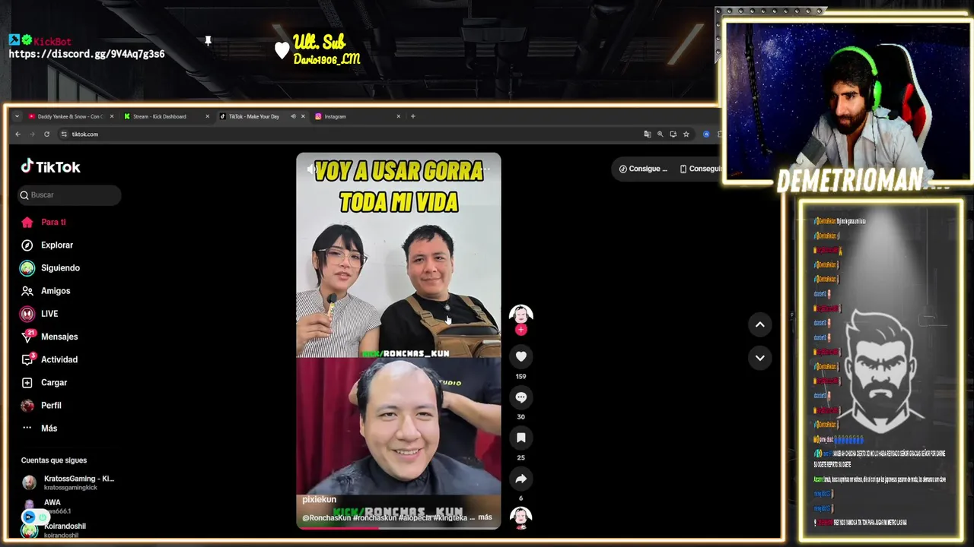Bookmark page with star icon
Viewport: 974px width, 547px height.
pos(686,134)
